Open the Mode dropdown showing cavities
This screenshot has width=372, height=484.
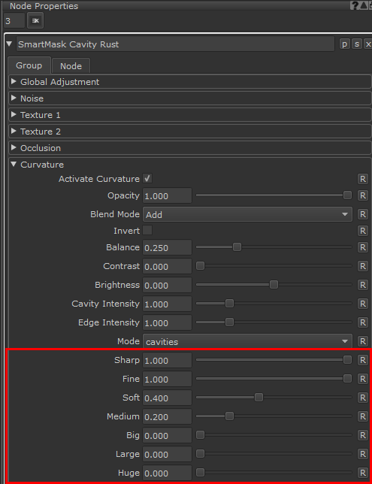(x=247, y=341)
